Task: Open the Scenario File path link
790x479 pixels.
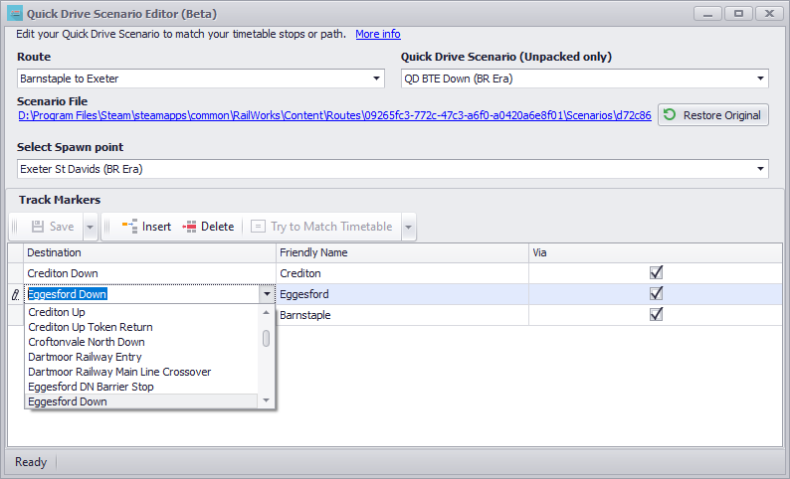Action: click(334, 115)
